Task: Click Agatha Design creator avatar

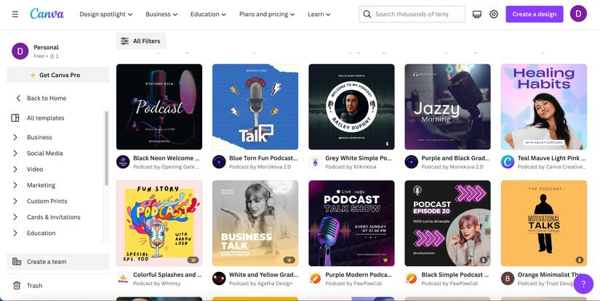Action: (219, 279)
